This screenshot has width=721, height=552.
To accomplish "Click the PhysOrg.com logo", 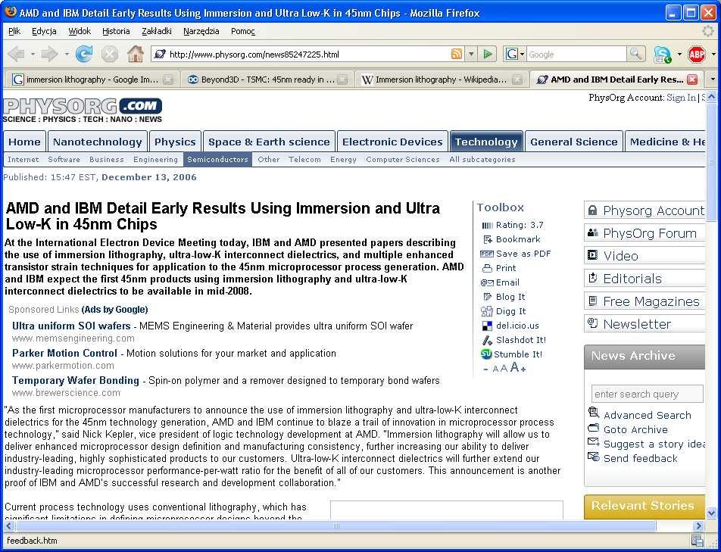I will point(83,111).
